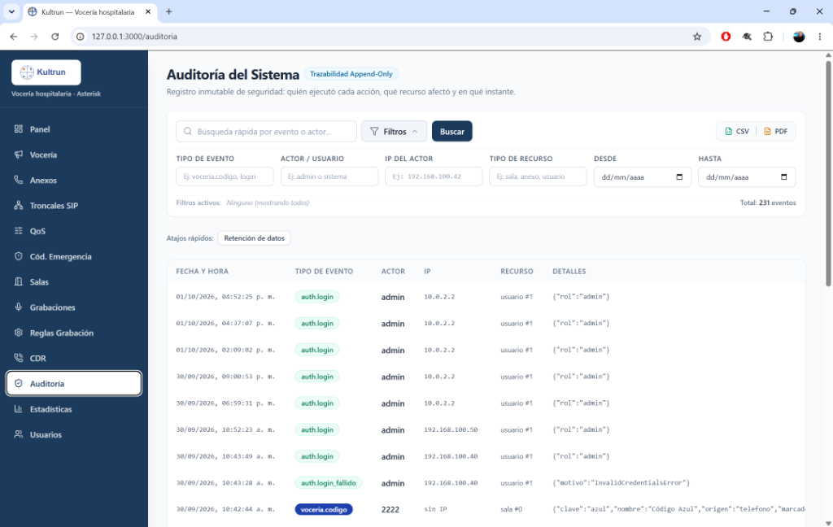Click the Reglas Grabación gear icon
Viewport: 833px width, 527px height.
coord(19,333)
